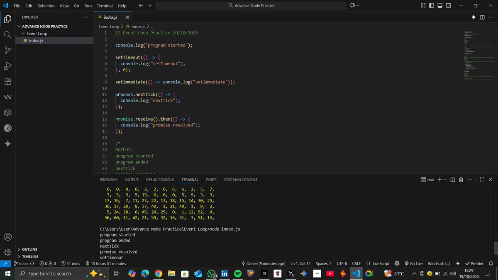Viewport: 498px width, 280px height.
Task: Maximize the terminal panel size
Action: point(482,180)
